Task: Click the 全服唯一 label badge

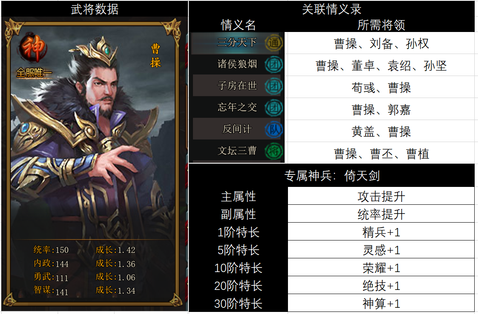Action: [x=34, y=73]
